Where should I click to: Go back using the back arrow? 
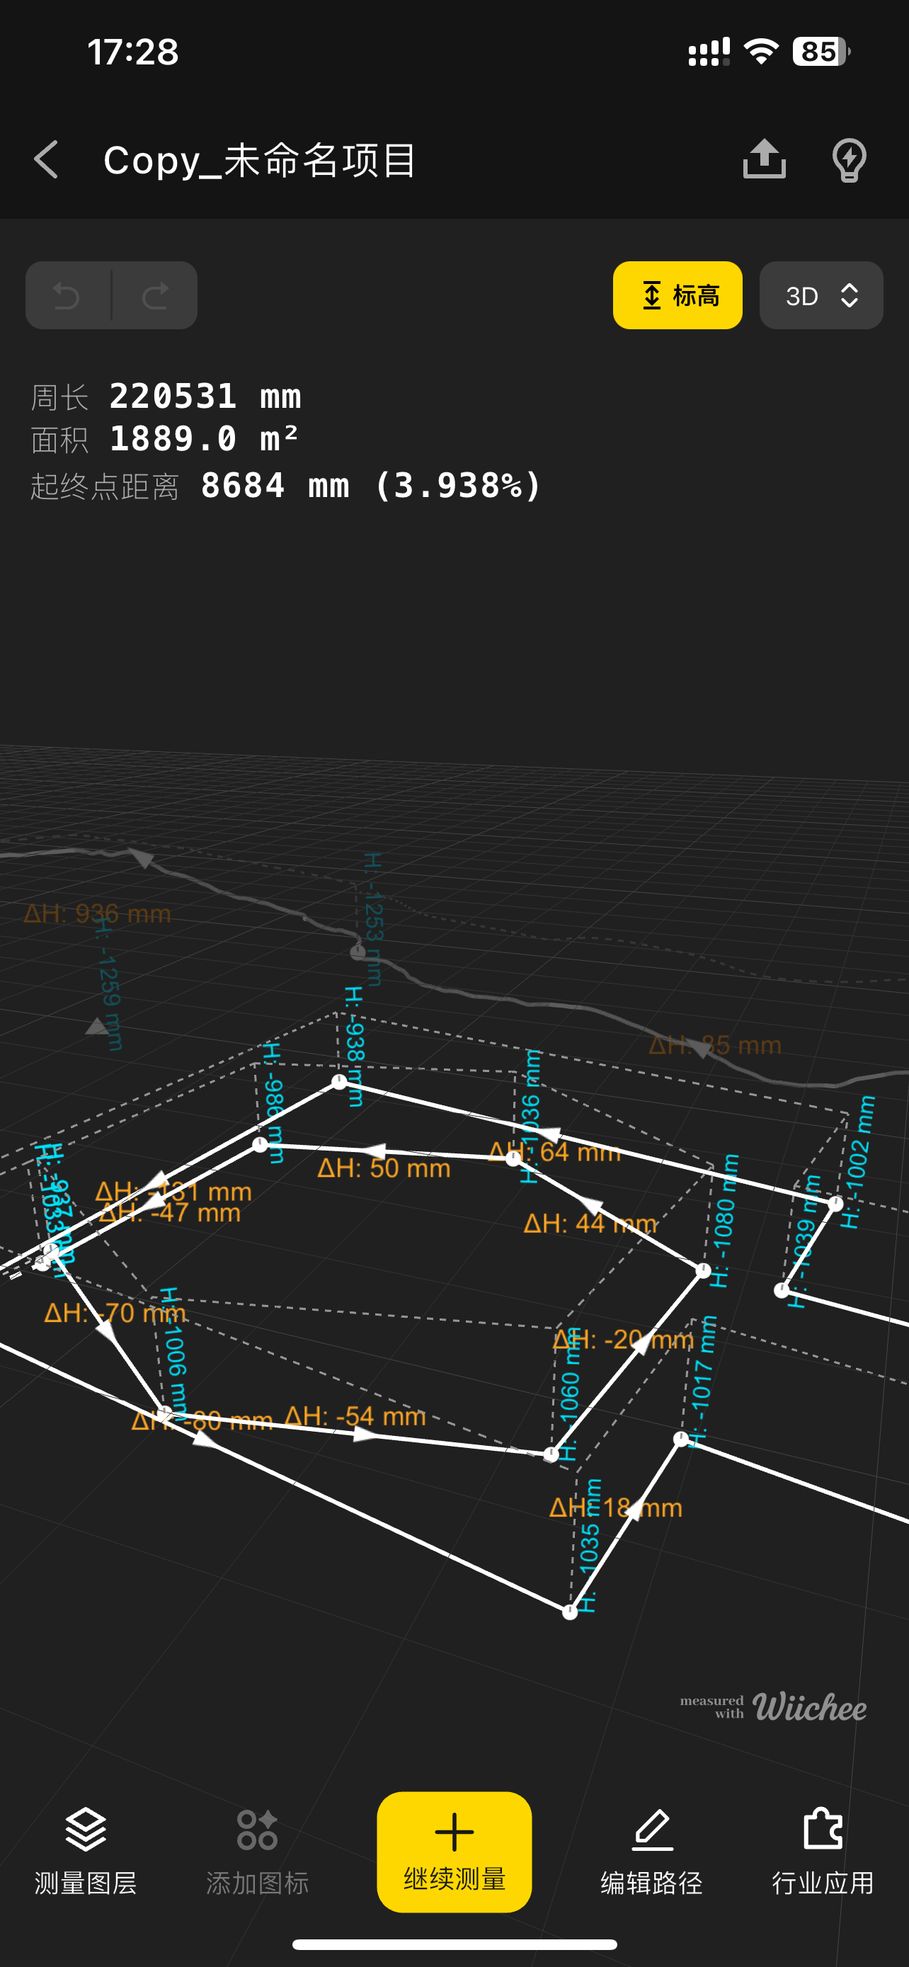click(x=47, y=159)
